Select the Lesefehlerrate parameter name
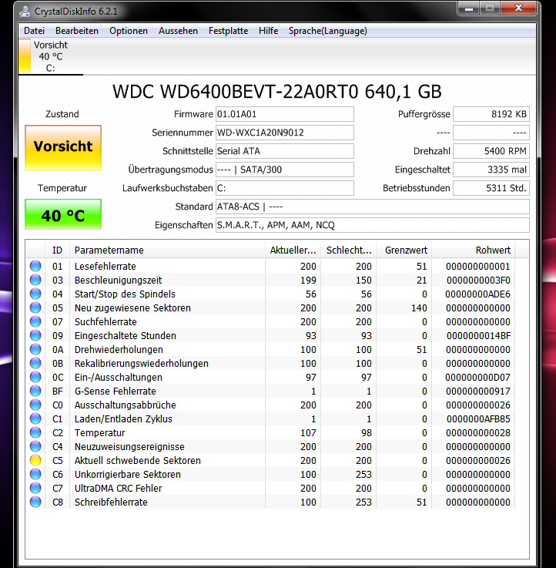 pos(105,266)
